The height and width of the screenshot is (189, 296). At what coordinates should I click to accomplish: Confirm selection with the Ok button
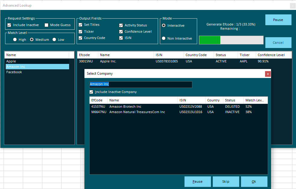(x=254, y=181)
